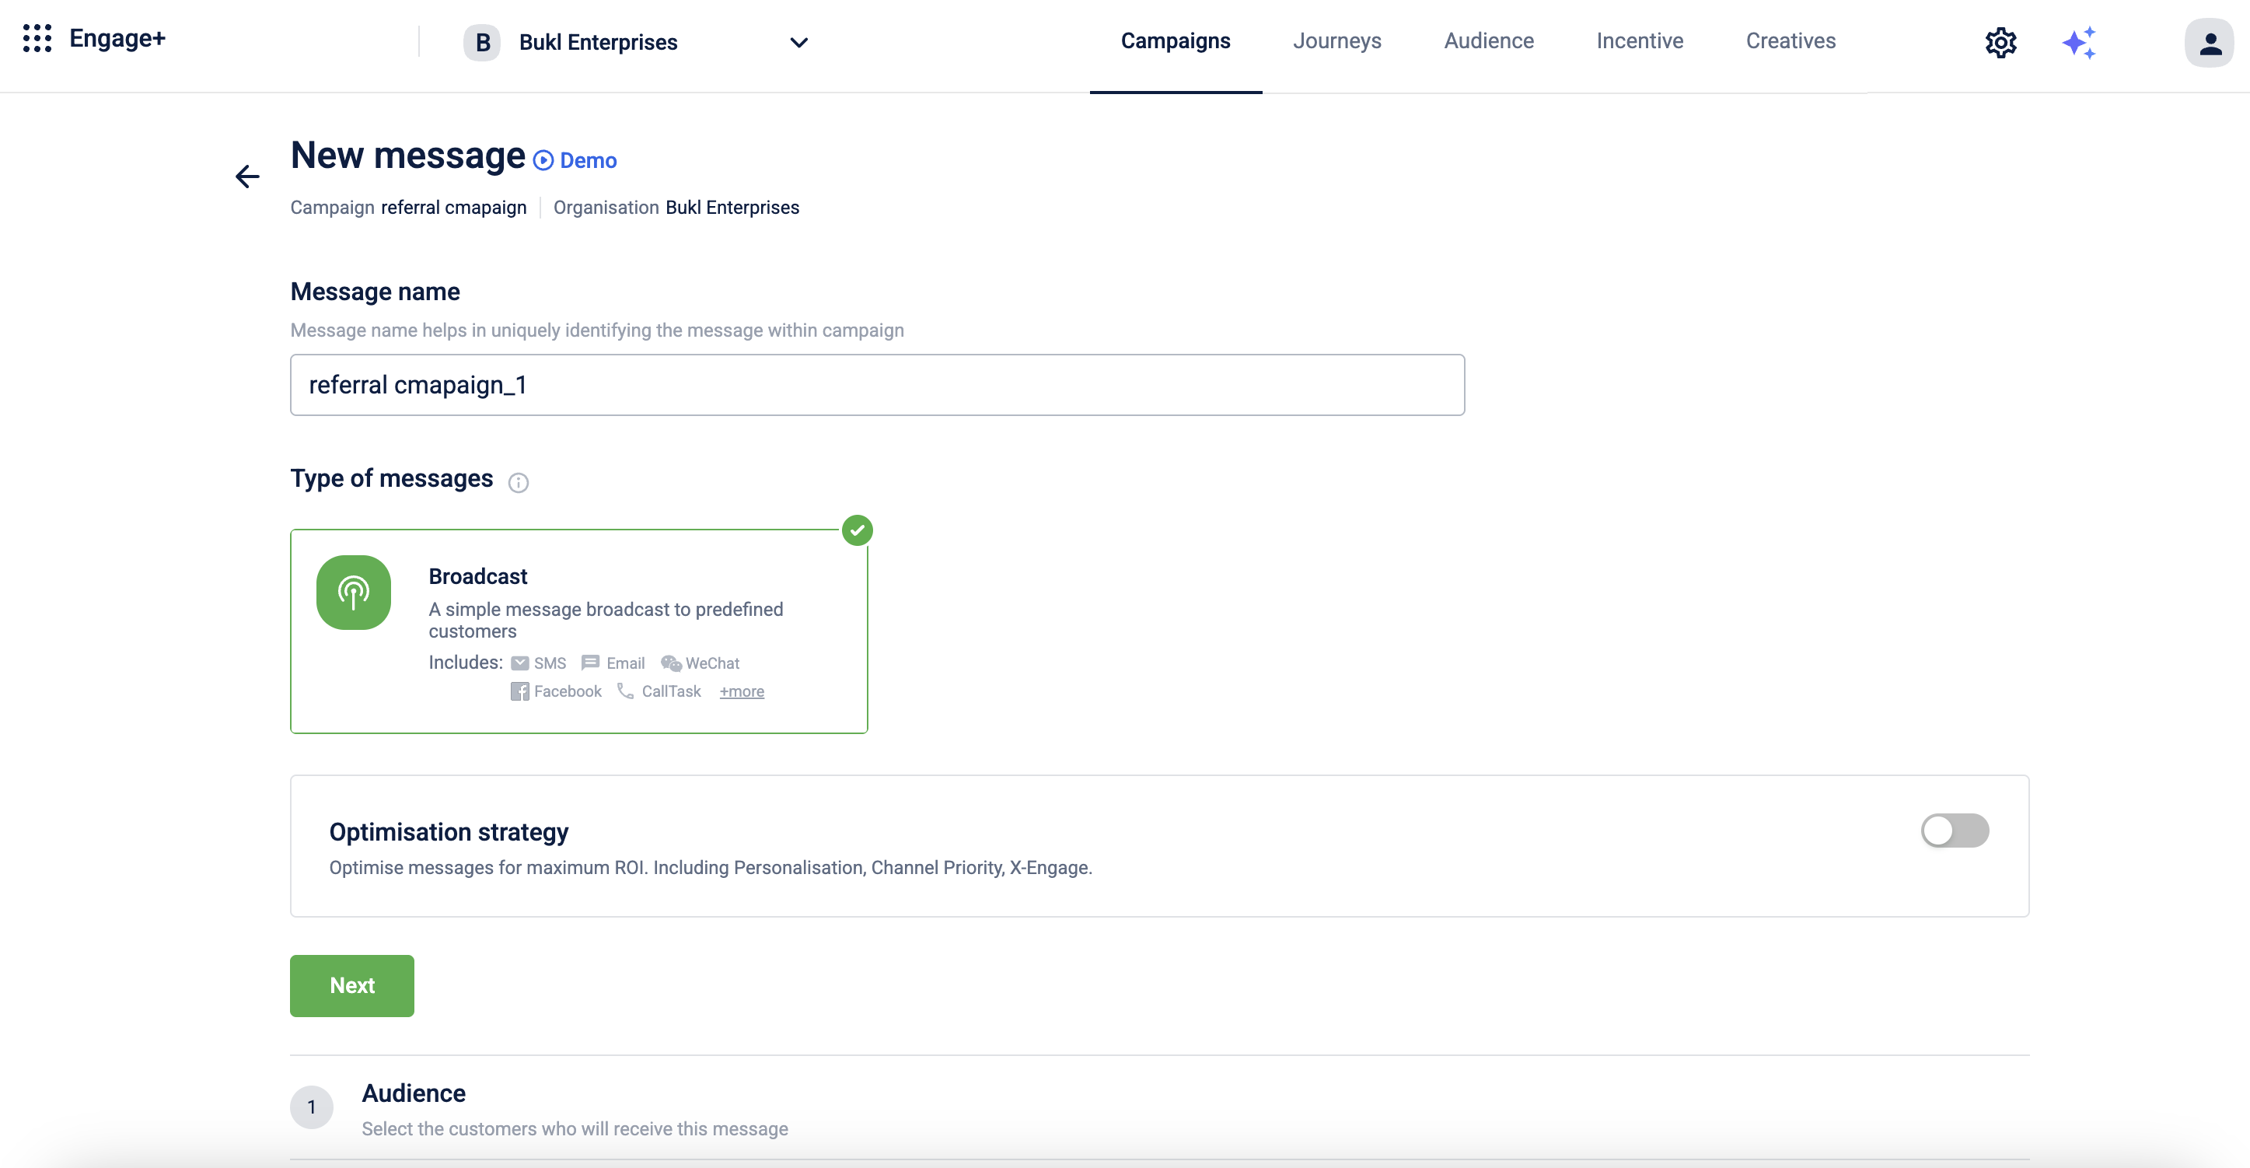Screen dimensions: 2250x1168
Task: Click the green Broadcast antenna icon
Action: click(x=353, y=593)
